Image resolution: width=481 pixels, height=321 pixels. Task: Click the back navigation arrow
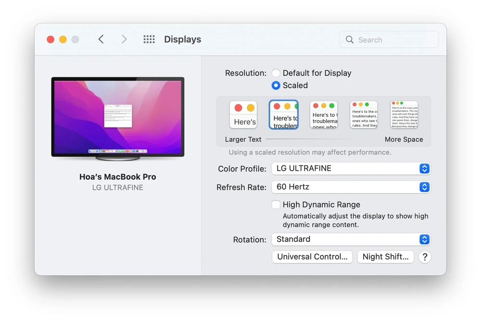pyautogui.click(x=101, y=39)
